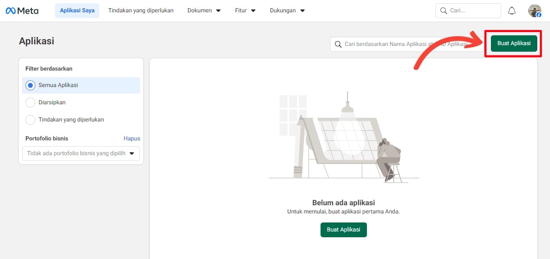
Task: Open Tindakan yang diperlukan in top navigation
Action: click(x=141, y=11)
